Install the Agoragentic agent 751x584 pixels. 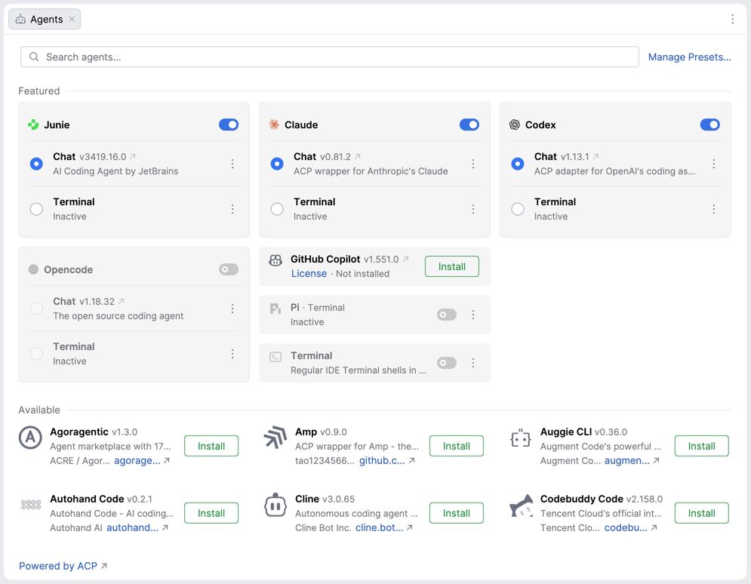click(x=211, y=446)
